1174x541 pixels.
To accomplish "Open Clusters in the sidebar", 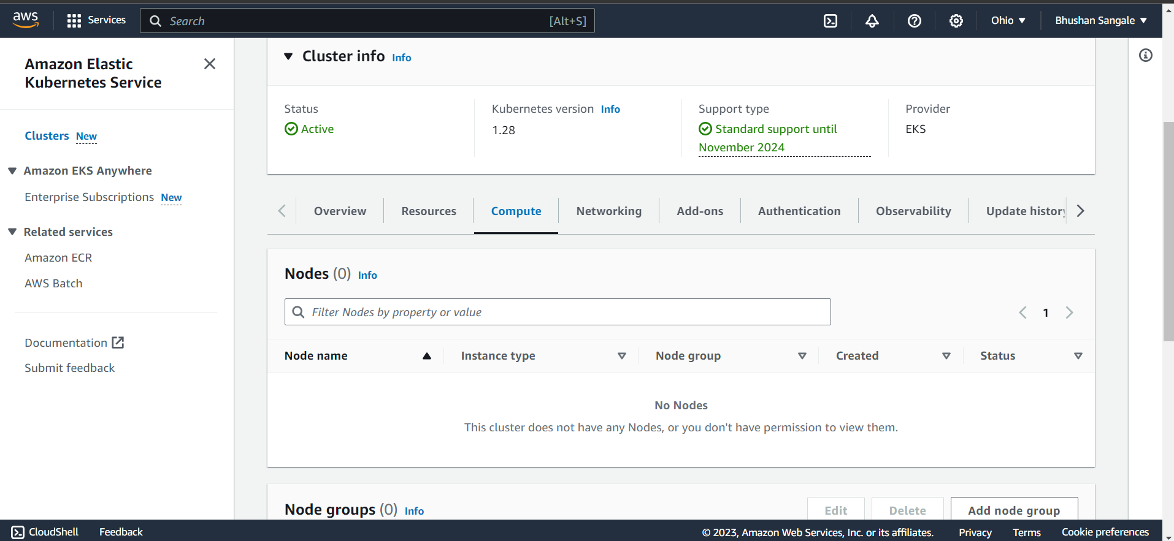I will pos(47,135).
